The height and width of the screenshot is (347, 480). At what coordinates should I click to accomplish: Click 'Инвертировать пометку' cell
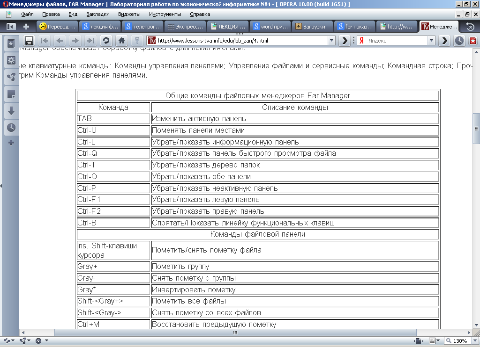point(295,289)
